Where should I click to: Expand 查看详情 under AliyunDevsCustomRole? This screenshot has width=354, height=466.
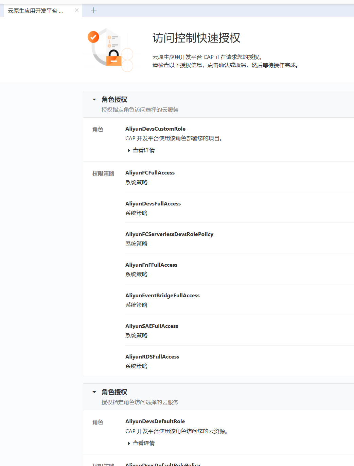click(141, 150)
